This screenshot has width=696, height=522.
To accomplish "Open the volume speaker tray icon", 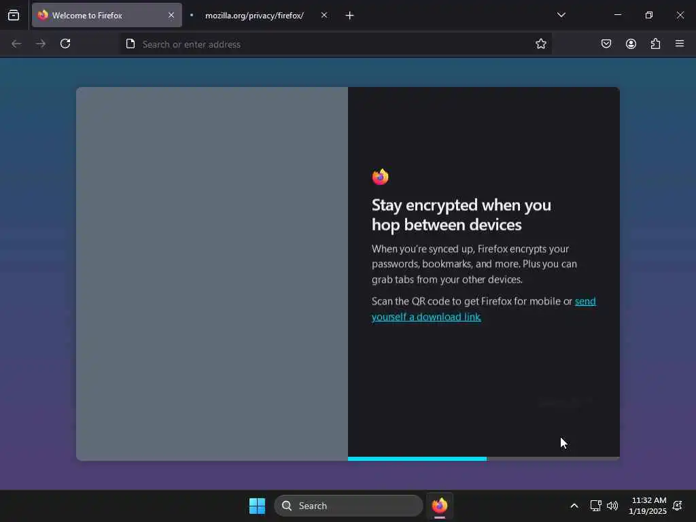I will click(612, 506).
